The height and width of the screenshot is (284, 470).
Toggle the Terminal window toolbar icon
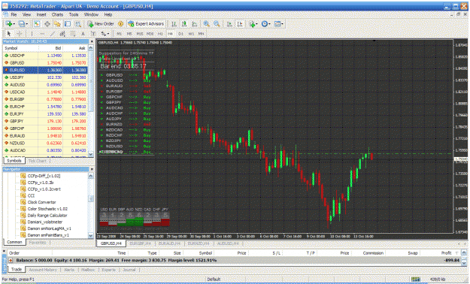(68, 24)
